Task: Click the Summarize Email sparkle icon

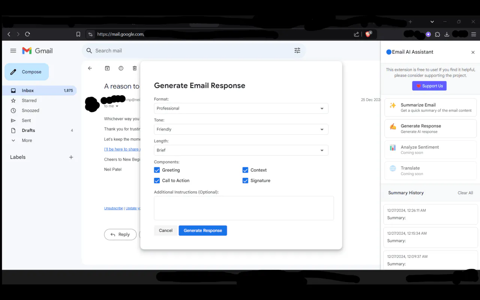Action: coord(393,105)
